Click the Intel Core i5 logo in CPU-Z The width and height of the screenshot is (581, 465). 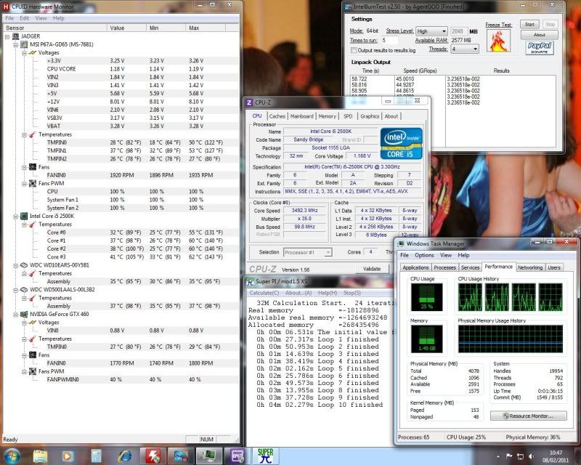click(x=403, y=142)
